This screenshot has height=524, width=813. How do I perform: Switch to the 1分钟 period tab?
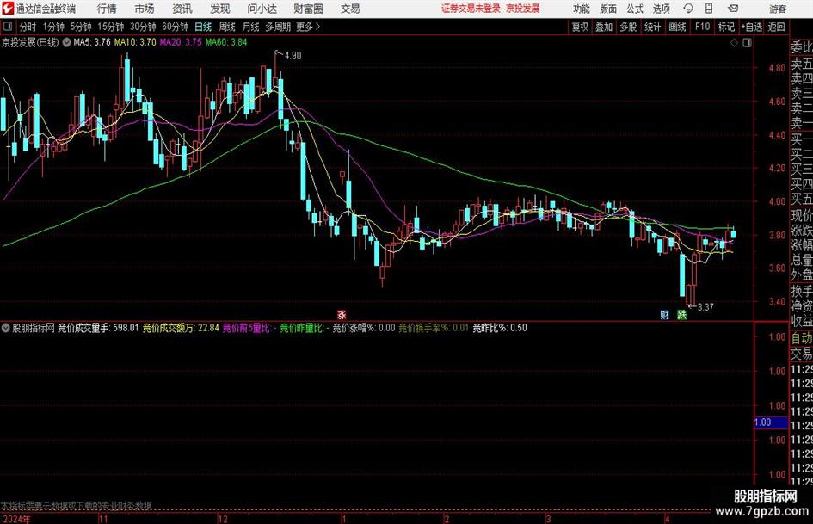coord(52,27)
